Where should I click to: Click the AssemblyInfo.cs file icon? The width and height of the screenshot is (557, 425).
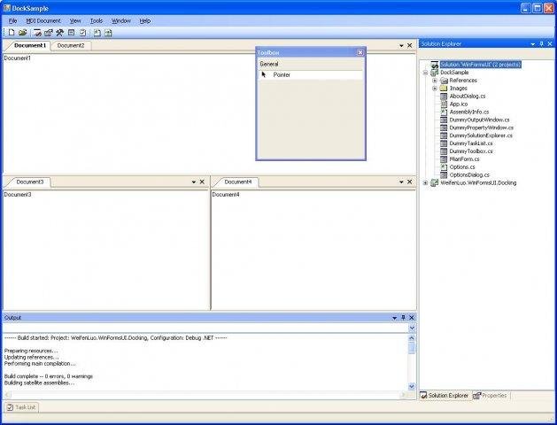(444, 112)
